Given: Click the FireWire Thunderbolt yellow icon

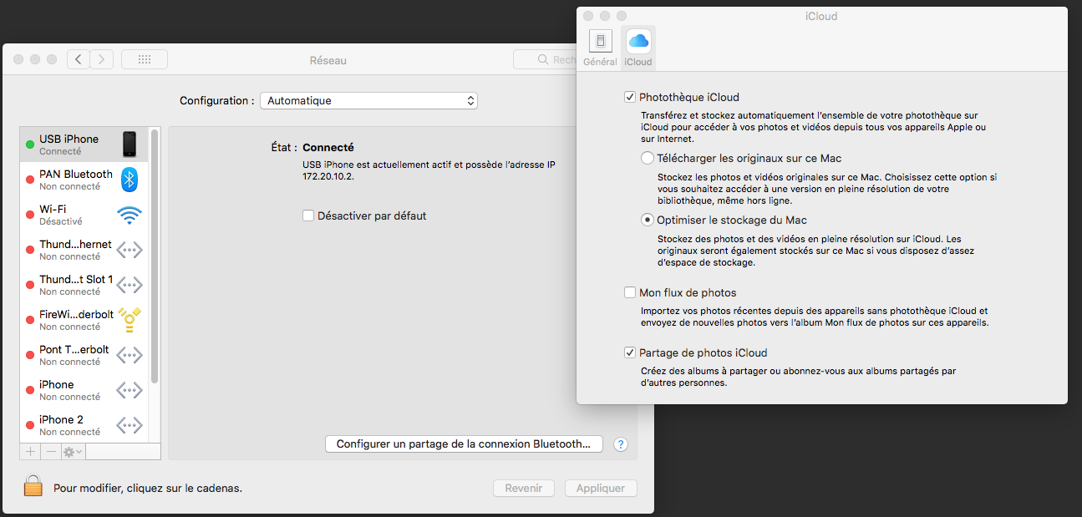Looking at the screenshot, I should click(x=130, y=319).
